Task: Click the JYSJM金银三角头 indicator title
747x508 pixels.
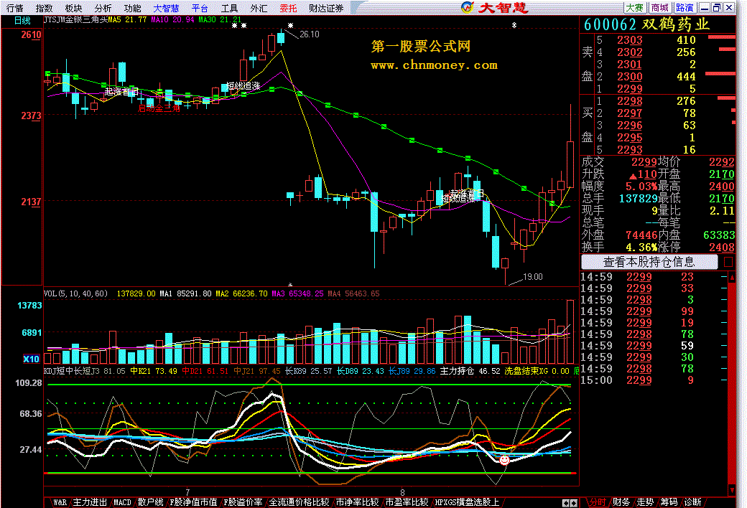Action: (x=75, y=20)
